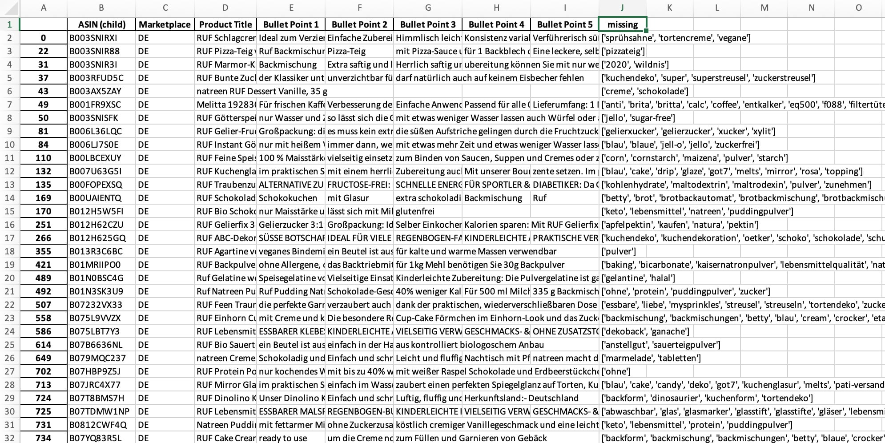Click 'Natreen Puddi' product title cell
This screenshot has width=885, height=443.
[x=225, y=425]
